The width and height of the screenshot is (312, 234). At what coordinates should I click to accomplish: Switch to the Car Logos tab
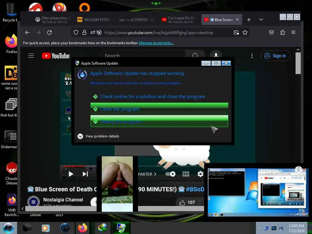(179, 19)
